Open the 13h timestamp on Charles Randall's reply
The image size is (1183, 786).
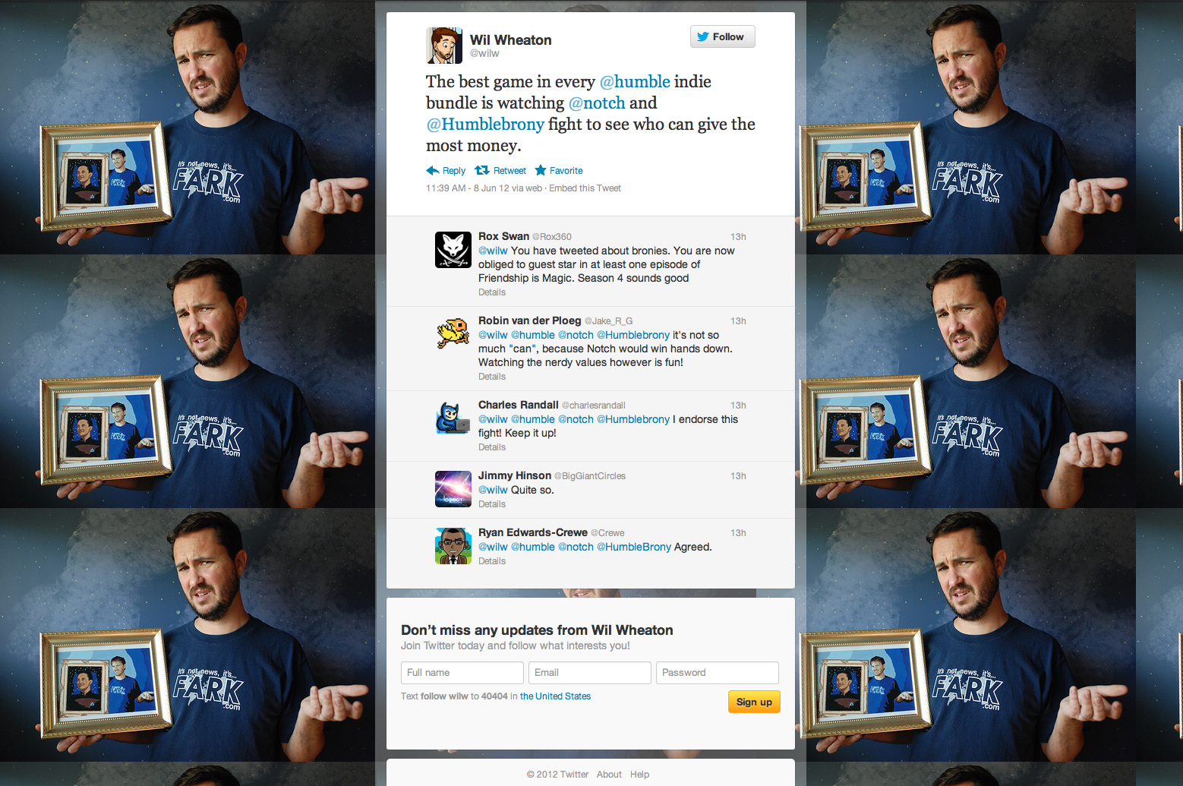point(738,406)
